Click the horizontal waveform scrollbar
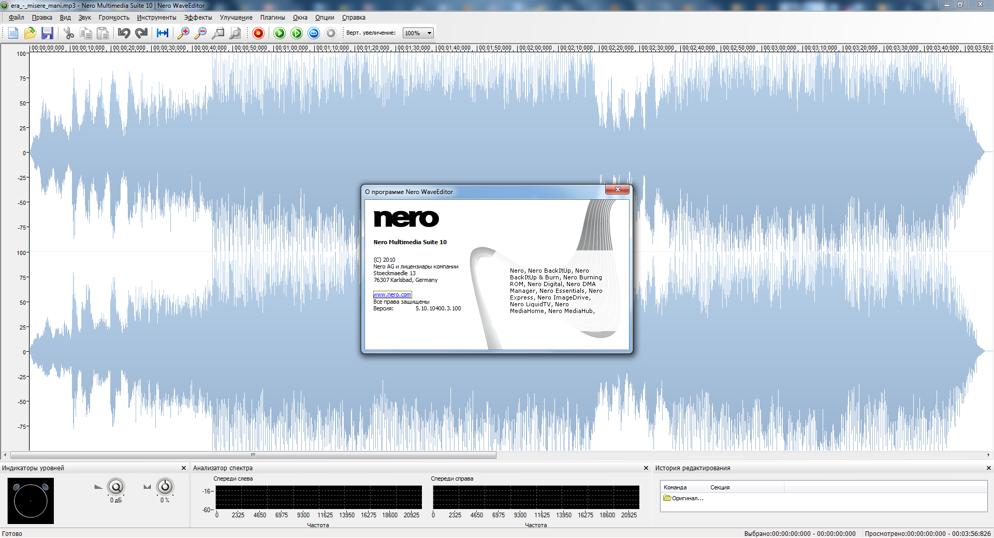Image resolution: width=994 pixels, height=538 pixels. coord(253,455)
